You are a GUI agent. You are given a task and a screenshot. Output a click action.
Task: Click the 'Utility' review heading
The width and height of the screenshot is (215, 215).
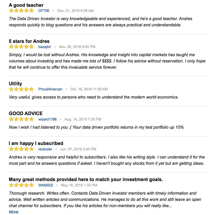(15, 84)
